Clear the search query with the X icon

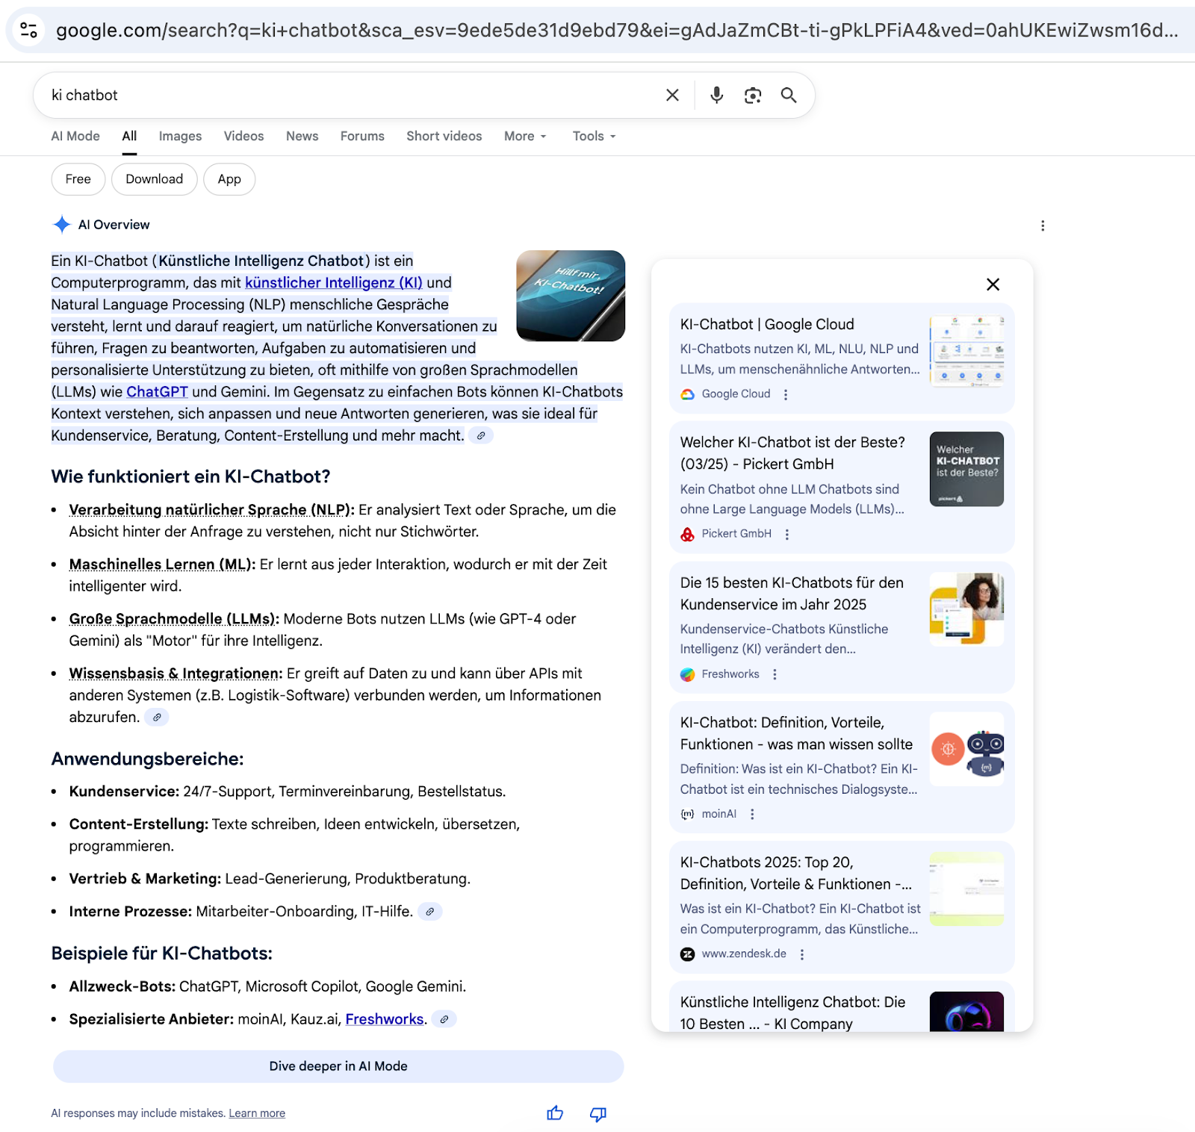(671, 95)
